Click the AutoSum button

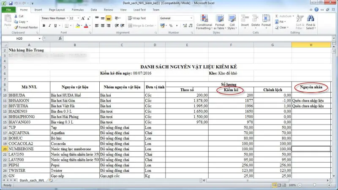click(284, 16)
